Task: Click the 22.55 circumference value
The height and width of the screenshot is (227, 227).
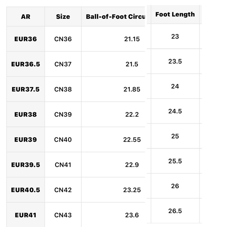Action: click(132, 140)
